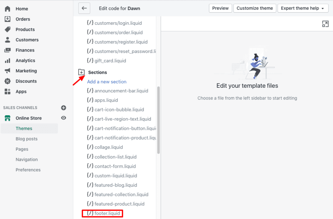This screenshot has width=333, height=219.
Task: Expand editor to full screen icon
Action: point(325,24)
